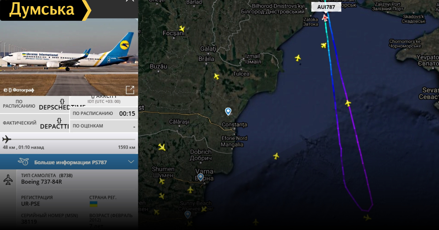Select the yellow plane south of Mangalia at sea
The height and width of the screenshot is (230, 439).
276,156
